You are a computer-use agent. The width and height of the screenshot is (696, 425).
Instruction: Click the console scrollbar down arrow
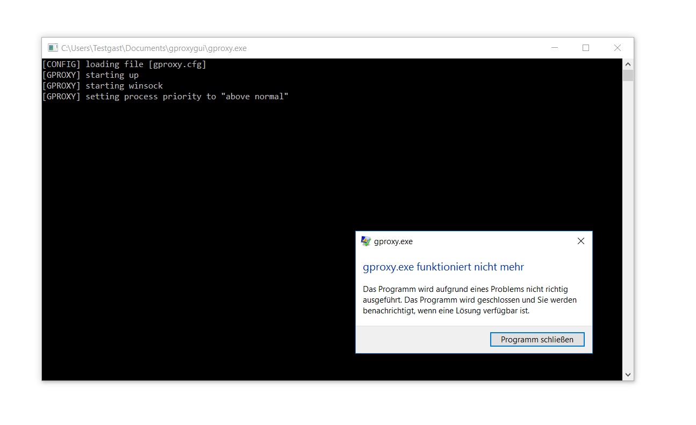[x=628, y=375]
